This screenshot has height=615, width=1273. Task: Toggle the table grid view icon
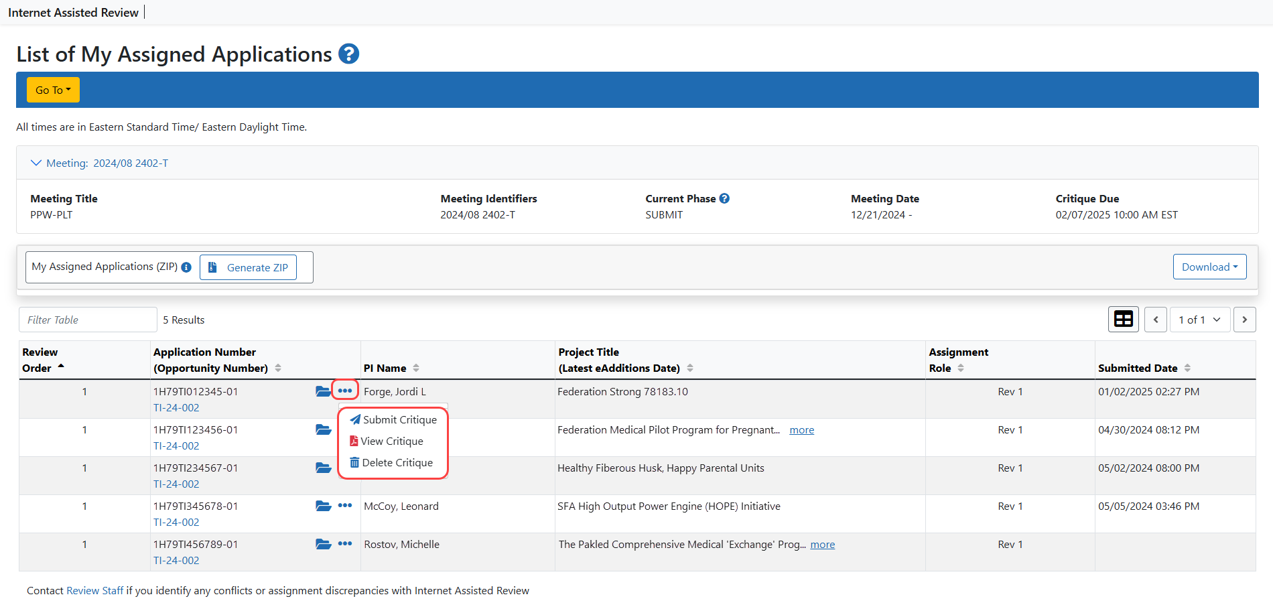click(x=1123, y=320)
